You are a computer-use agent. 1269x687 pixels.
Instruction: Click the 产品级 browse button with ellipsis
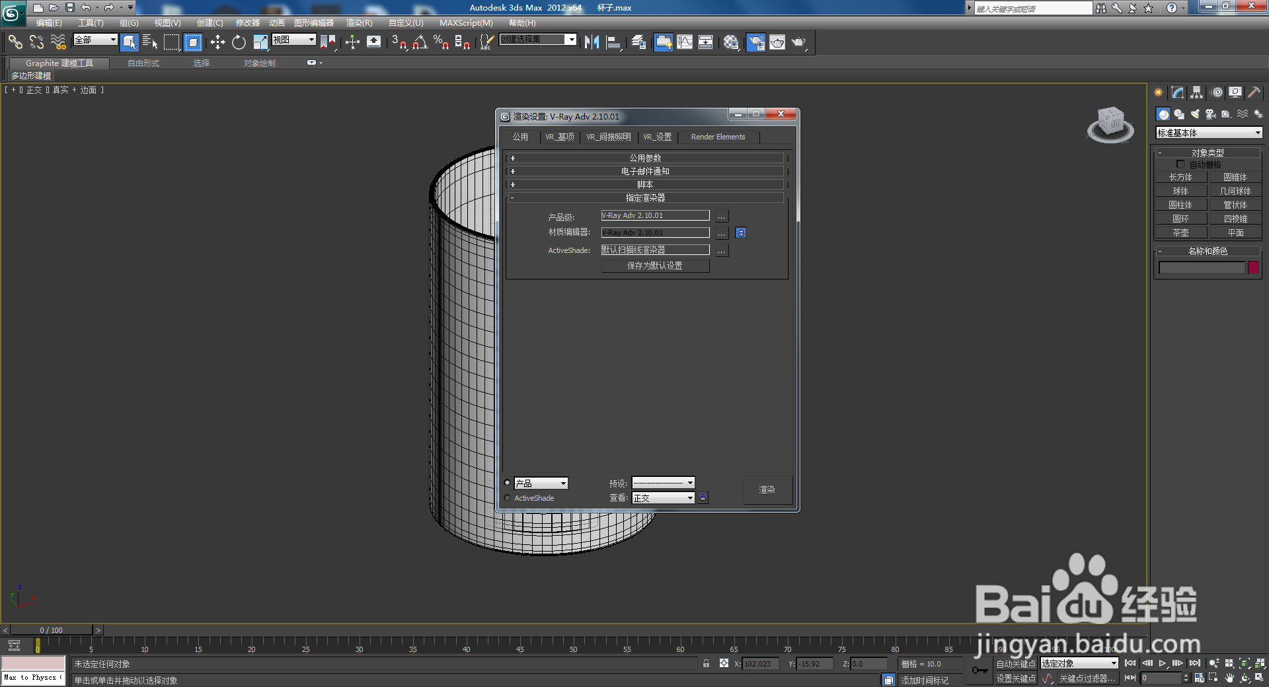coord(720,215)
